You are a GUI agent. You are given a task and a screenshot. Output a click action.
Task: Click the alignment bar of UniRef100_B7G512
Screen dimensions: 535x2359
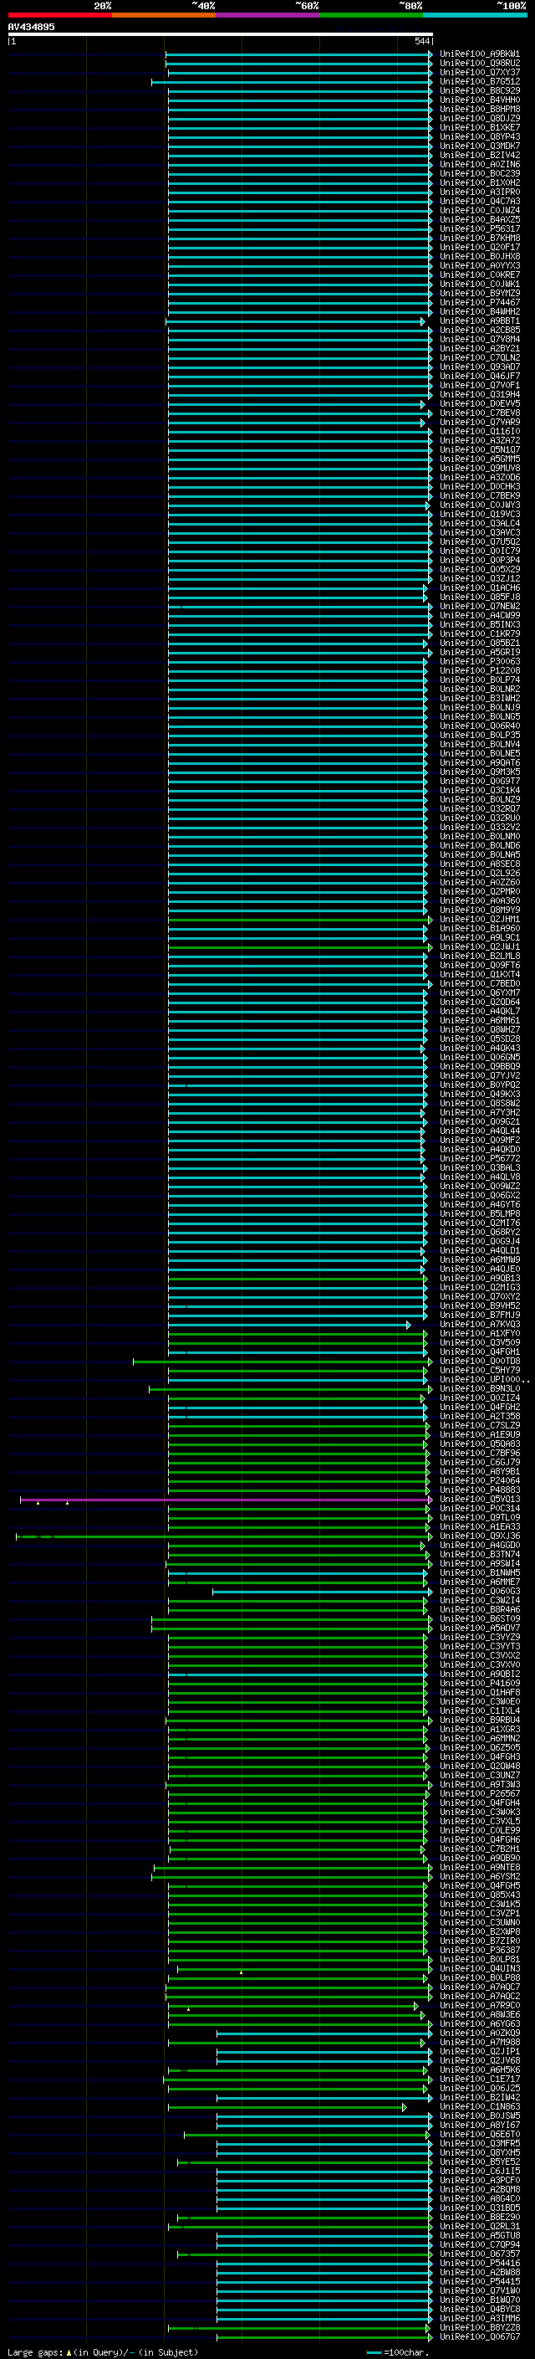click(292, 82)
